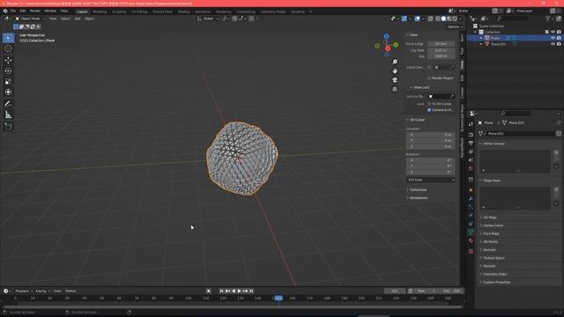Open the Modifier properties wrench tab
This screenshot has width=564, height=317.
point(471,198)
